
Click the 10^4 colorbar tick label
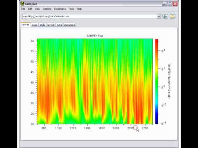[163, 51]
